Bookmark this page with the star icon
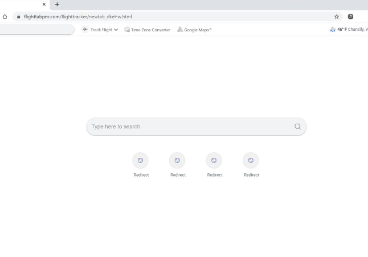The image size is (368, 257). click(337, 17)
